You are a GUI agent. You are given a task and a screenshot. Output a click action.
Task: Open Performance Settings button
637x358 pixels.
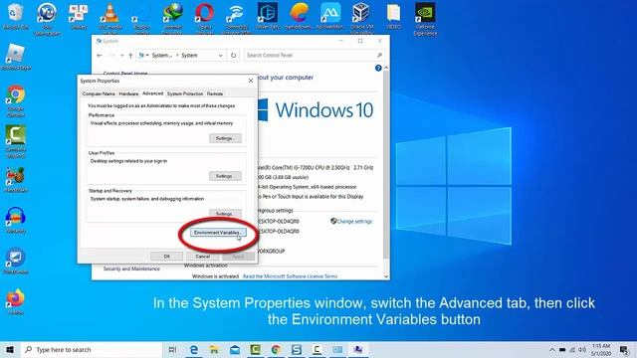pos(225,138)
